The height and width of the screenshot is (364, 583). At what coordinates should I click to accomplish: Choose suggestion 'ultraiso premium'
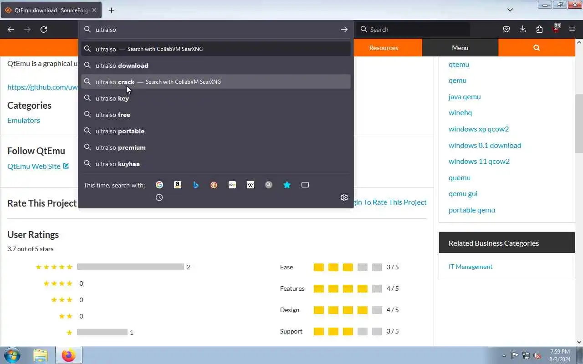pos(216,147)
